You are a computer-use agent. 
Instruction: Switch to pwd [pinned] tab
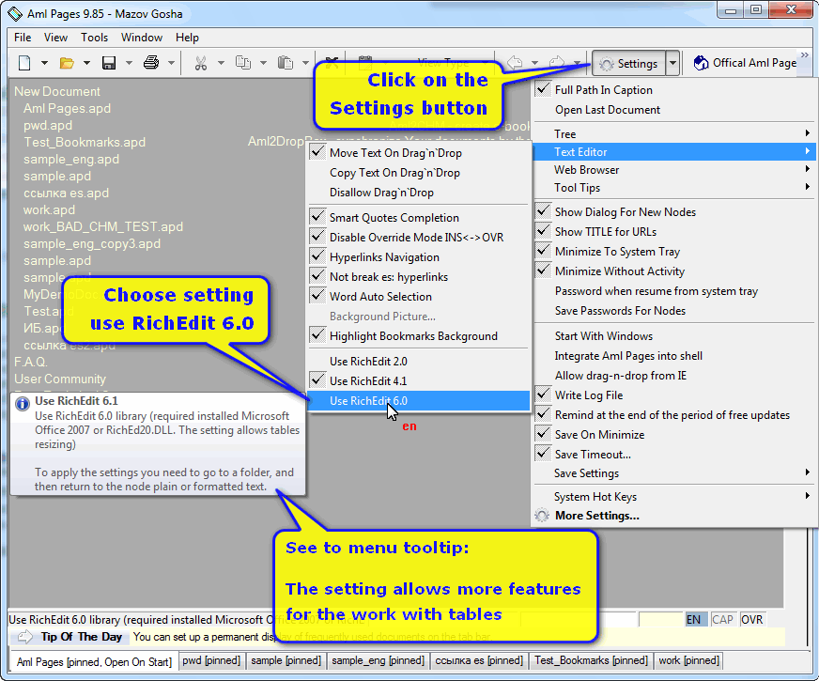tap(211, 660)
